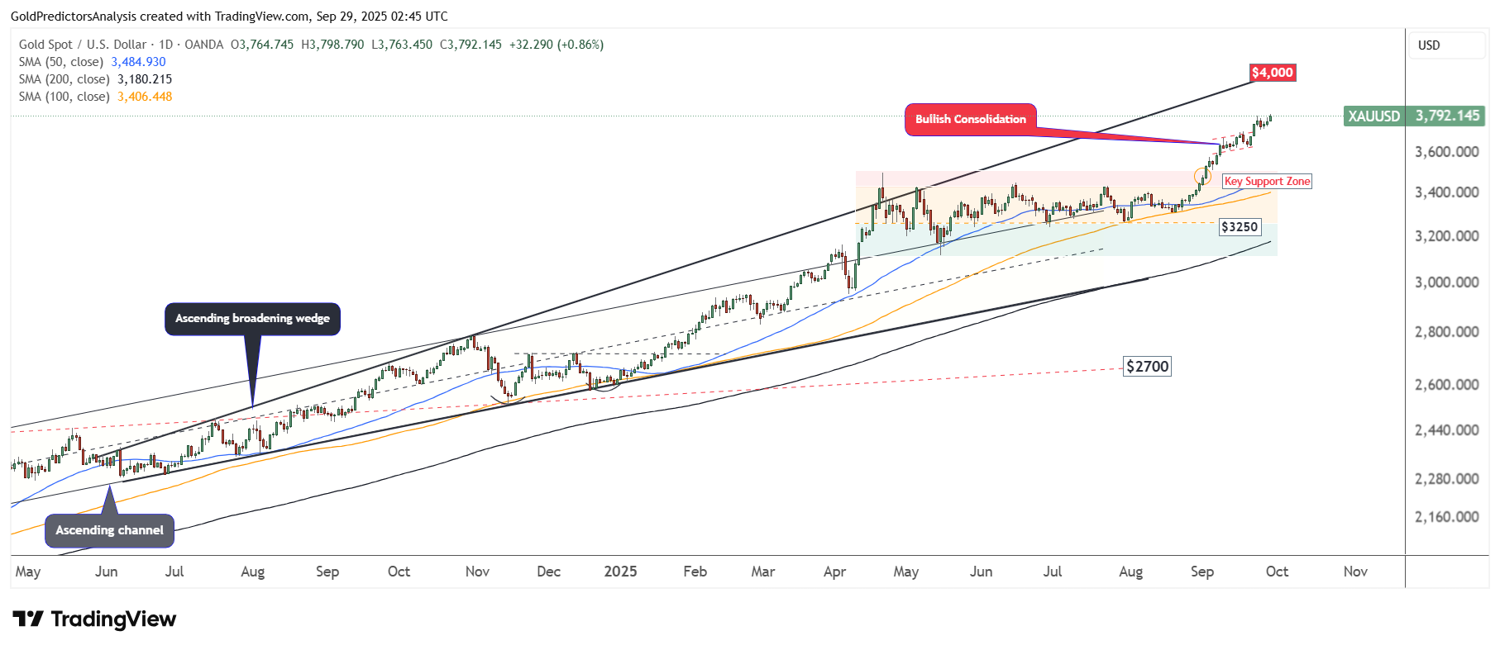The image size is (1500, 650).
Task: Click the Oct label on the right of time axis
Action: 1277,572
